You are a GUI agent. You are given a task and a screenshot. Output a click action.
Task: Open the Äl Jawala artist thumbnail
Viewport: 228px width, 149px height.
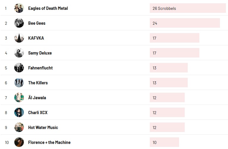point(19,98)
